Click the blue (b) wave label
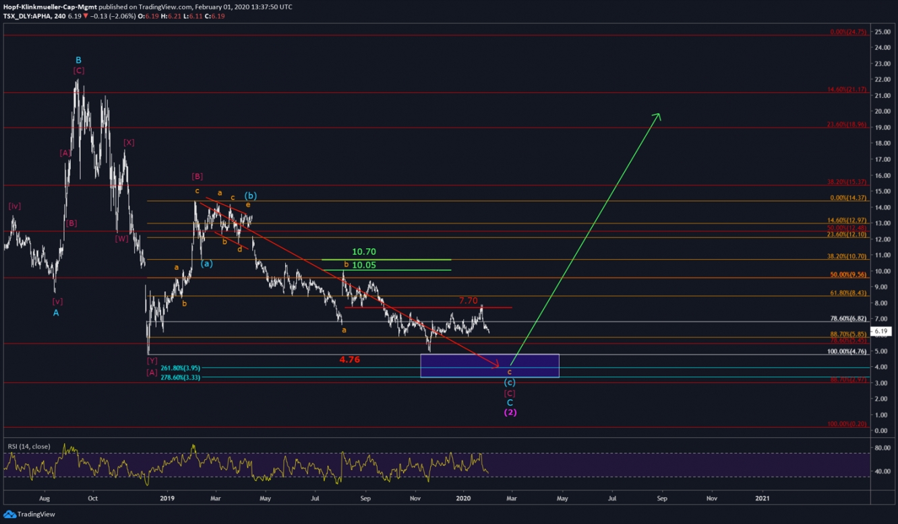This screenshot has width=898, height=524. point(250,196)
